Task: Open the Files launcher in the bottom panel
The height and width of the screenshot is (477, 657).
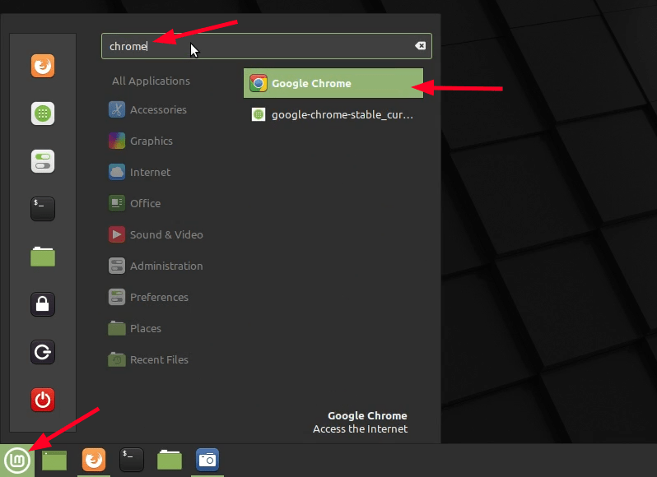Action: 170,460
